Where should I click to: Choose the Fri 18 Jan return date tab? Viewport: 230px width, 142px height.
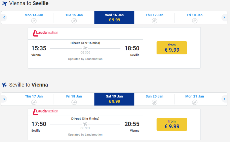pyautogui.click(x=74, y=99)
